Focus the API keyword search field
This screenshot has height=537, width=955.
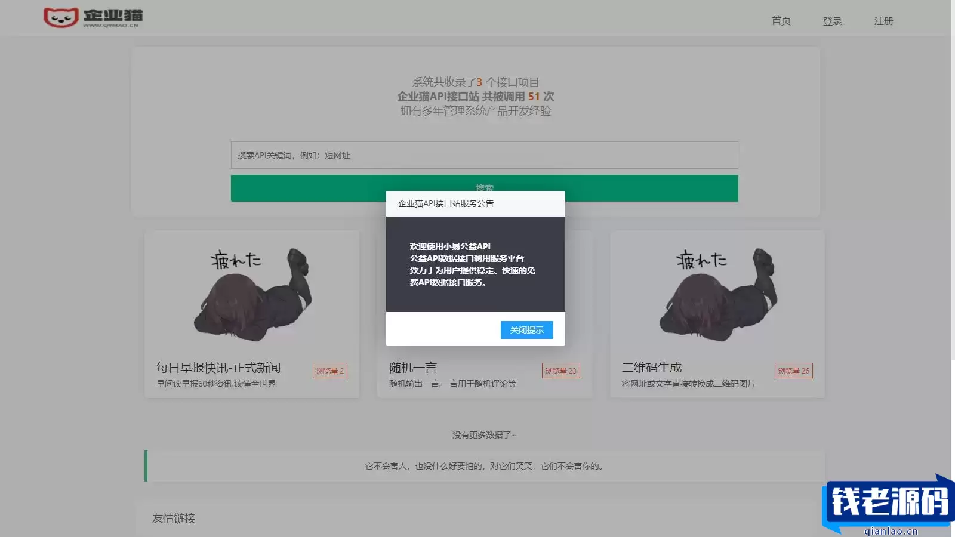pyautogui.click(x=484, y=155)
